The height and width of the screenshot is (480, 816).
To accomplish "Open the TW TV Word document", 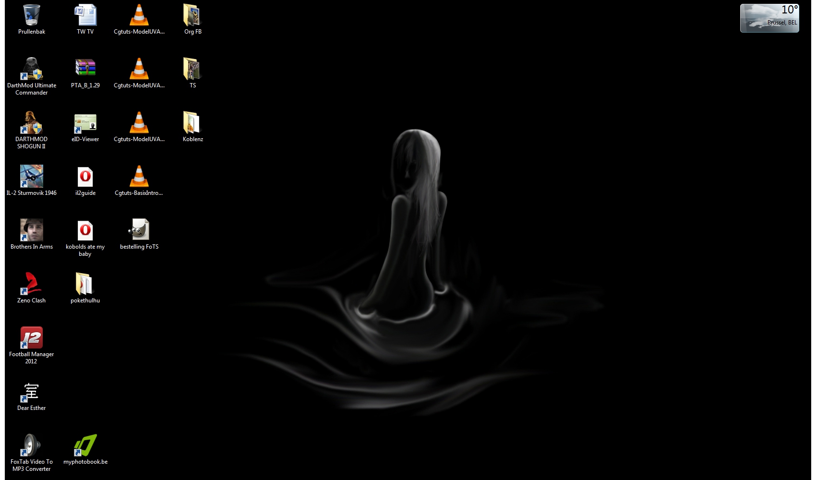I will pyautogui.click(x=85, y=16).
